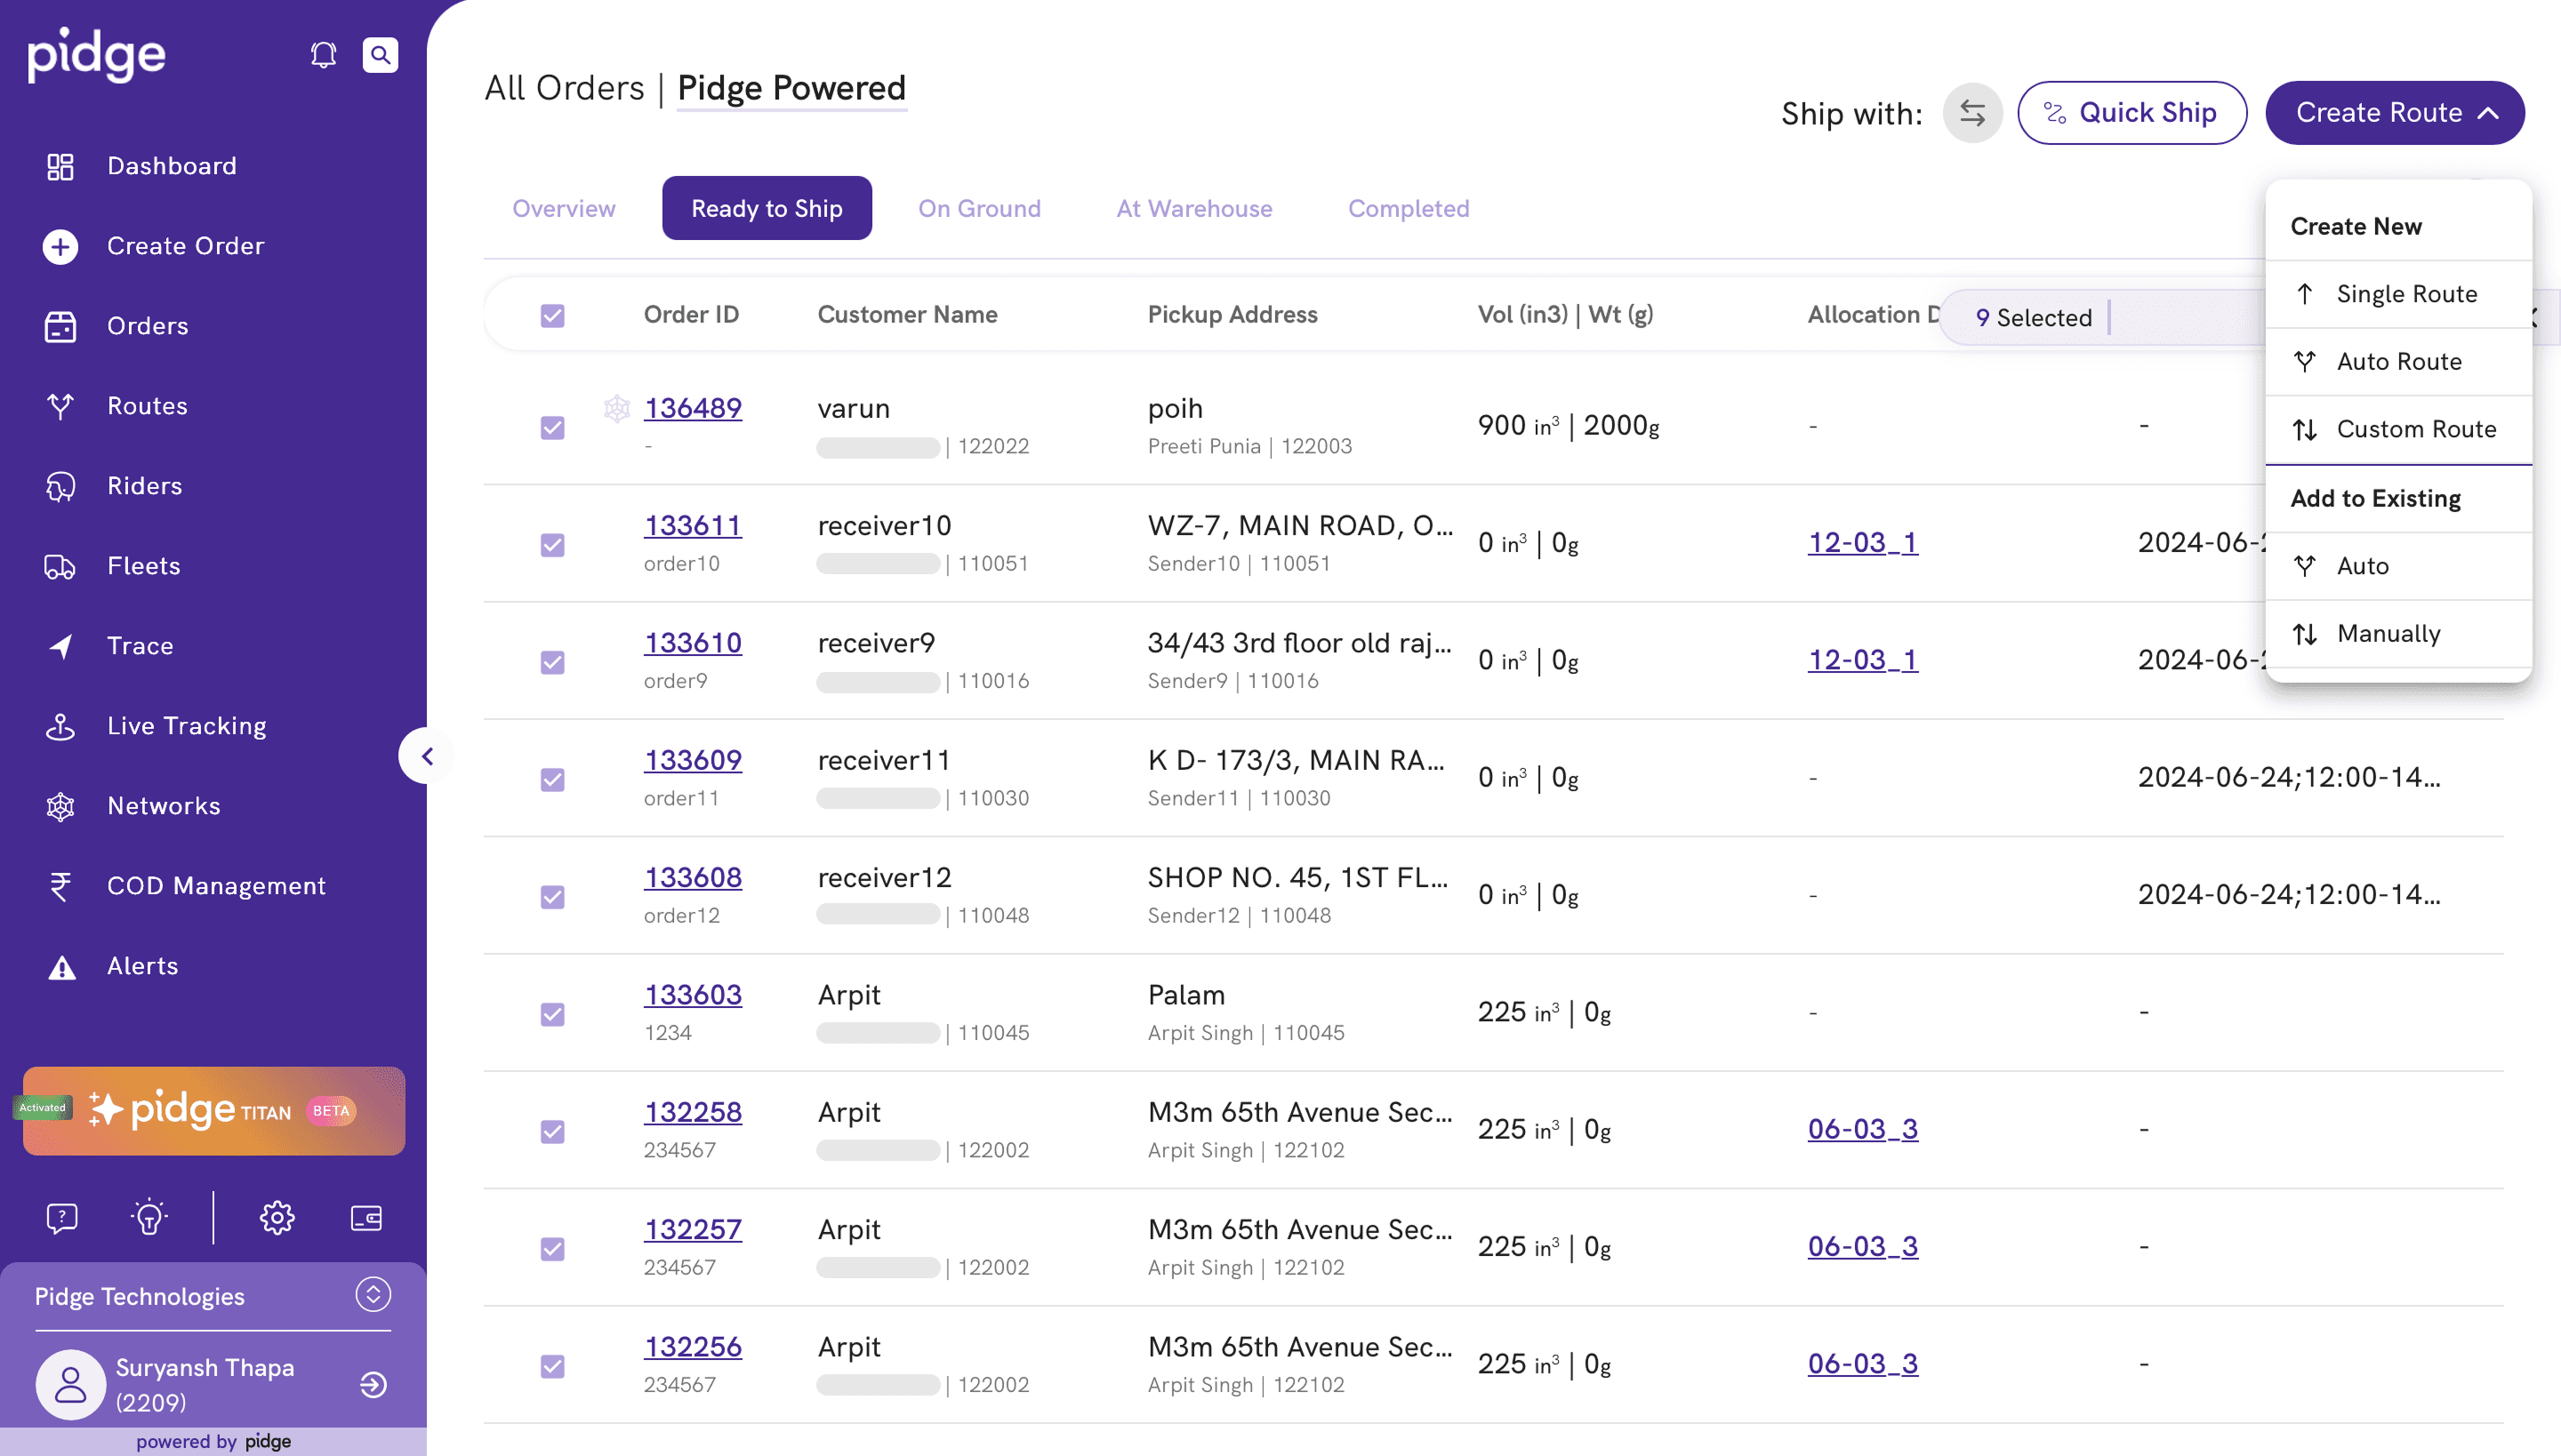Click the Quick Ship button

(2131, 113)
